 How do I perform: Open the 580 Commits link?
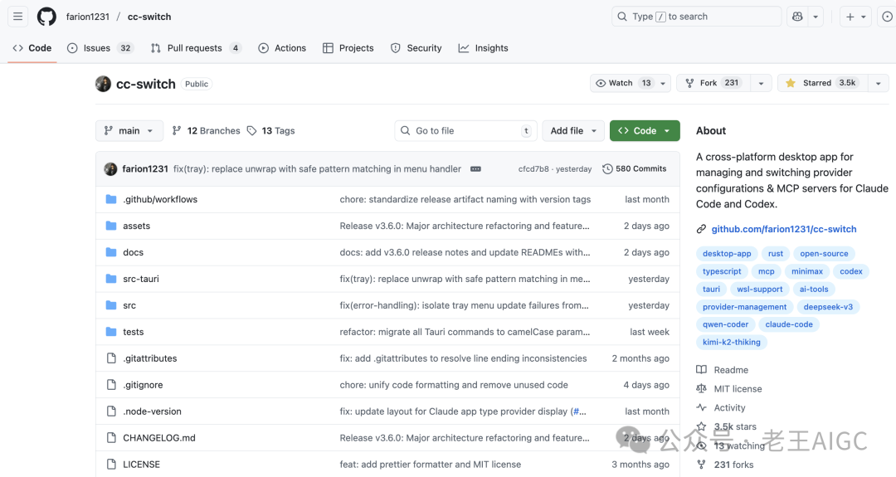635,169
